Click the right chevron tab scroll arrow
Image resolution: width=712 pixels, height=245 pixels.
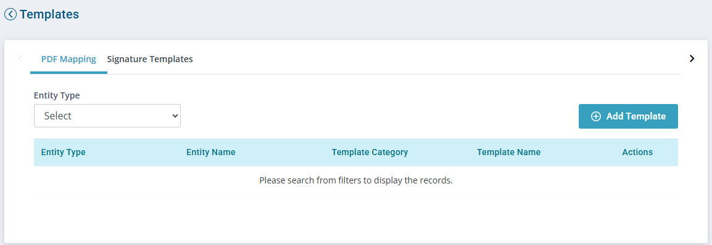tap(692, 58)
